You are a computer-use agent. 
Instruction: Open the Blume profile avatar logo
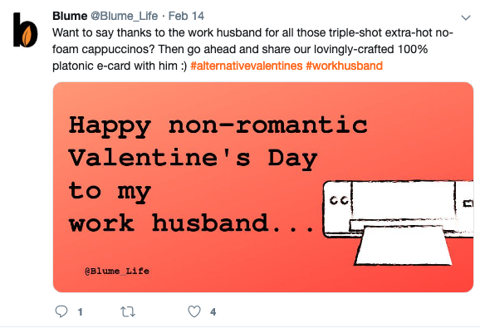pos(26,30)
